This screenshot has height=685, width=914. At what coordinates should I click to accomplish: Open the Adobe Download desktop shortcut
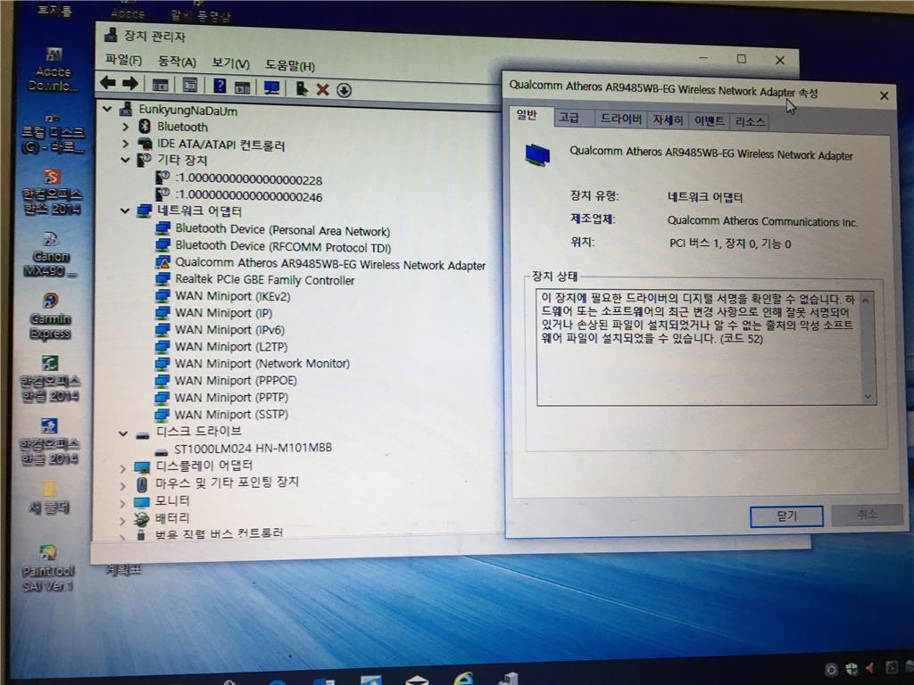[53, 69]
